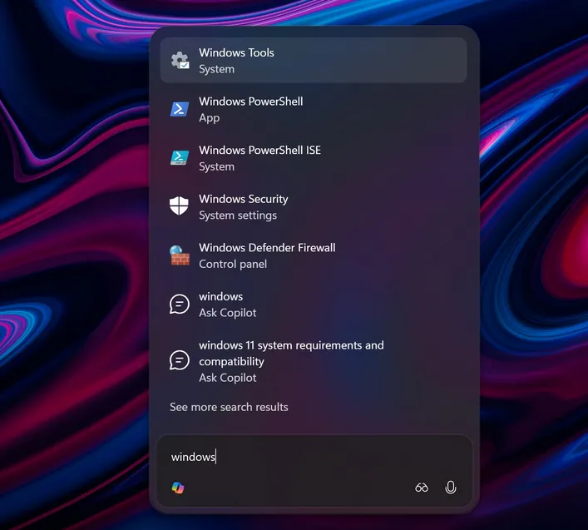This screenshot has height=530, width=588.
Task: Click the Windows PowerShell app icon
Action: tap(180, 109)
